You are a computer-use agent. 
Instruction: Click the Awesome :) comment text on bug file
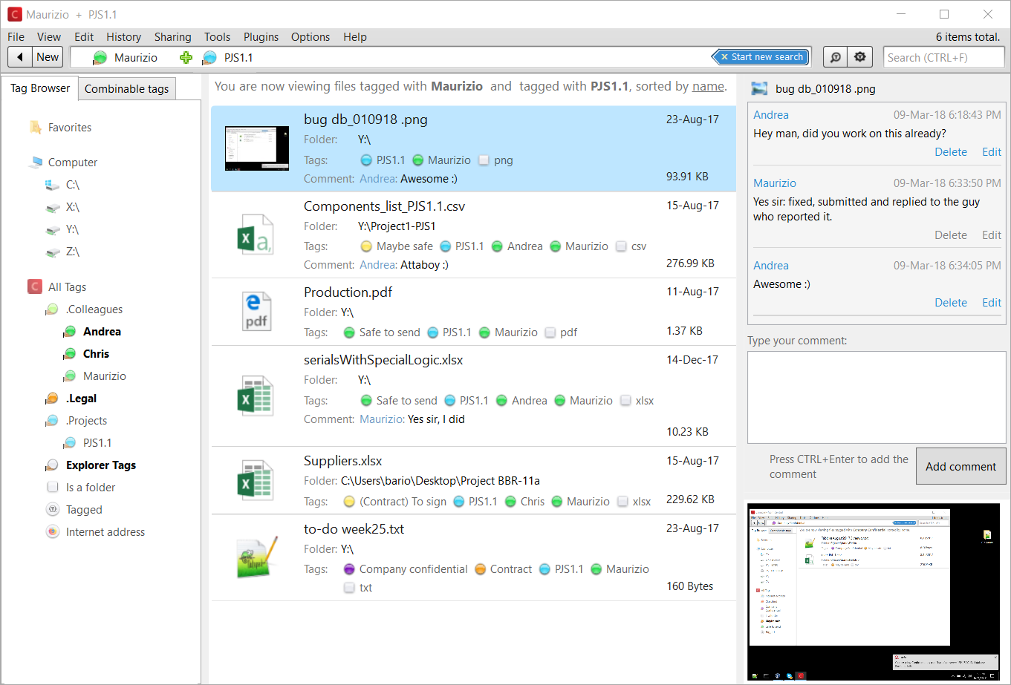(x=429, y=179)
